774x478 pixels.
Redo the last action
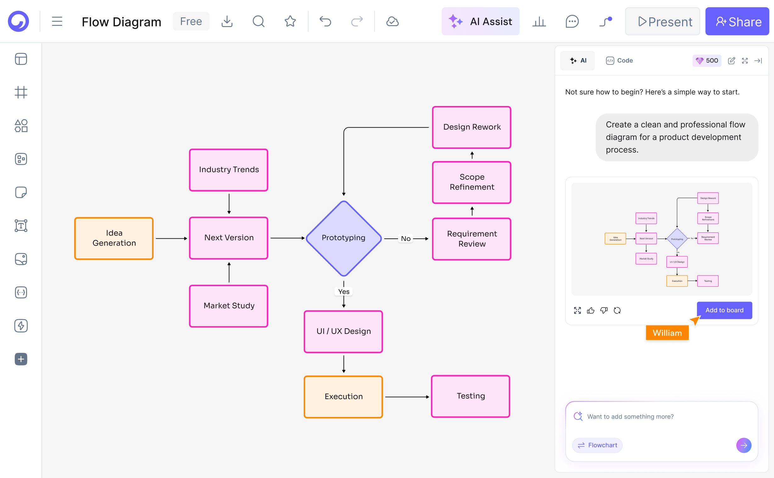click(x=357, y=21)
